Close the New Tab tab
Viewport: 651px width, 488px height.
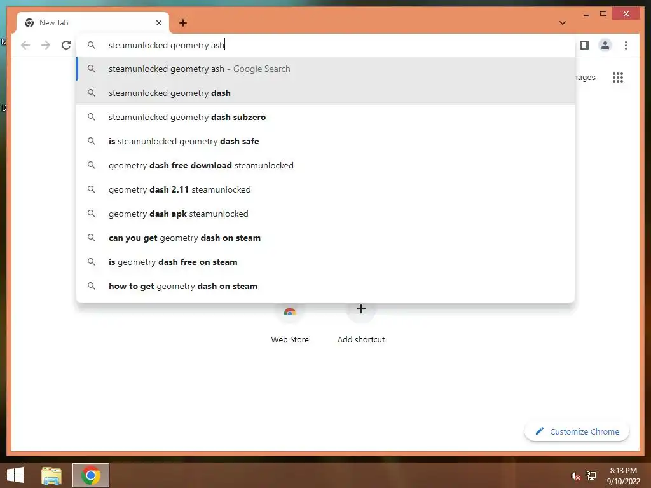pyautogui.click(x=158, y=23)
